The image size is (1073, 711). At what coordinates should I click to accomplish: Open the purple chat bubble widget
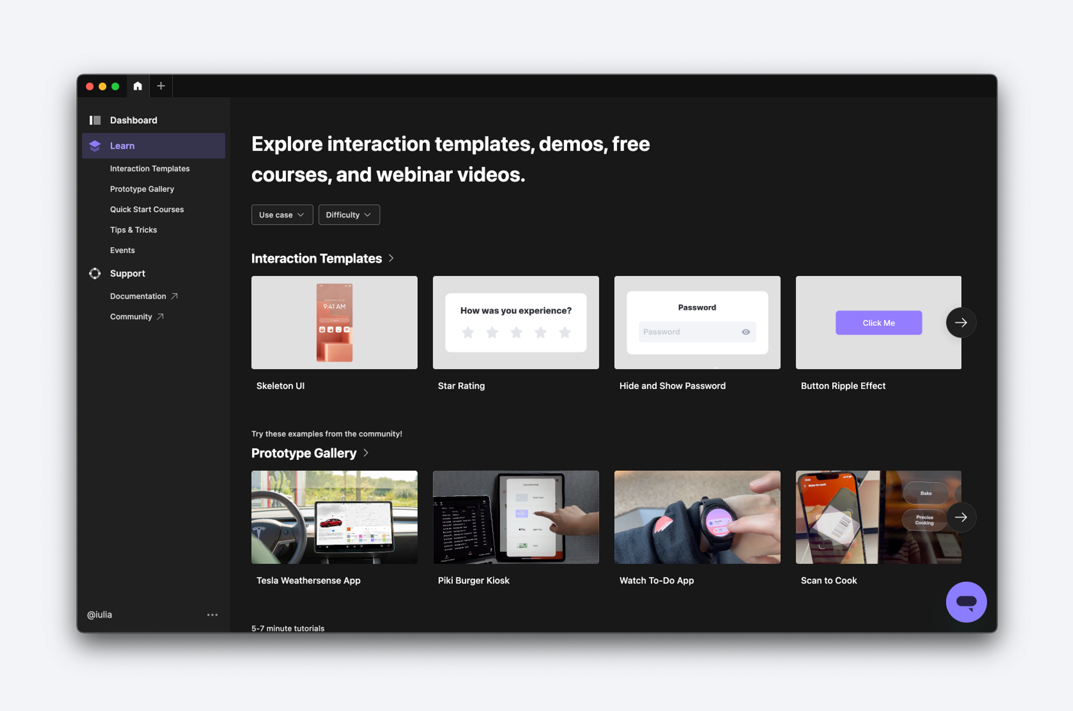(966, 602)
